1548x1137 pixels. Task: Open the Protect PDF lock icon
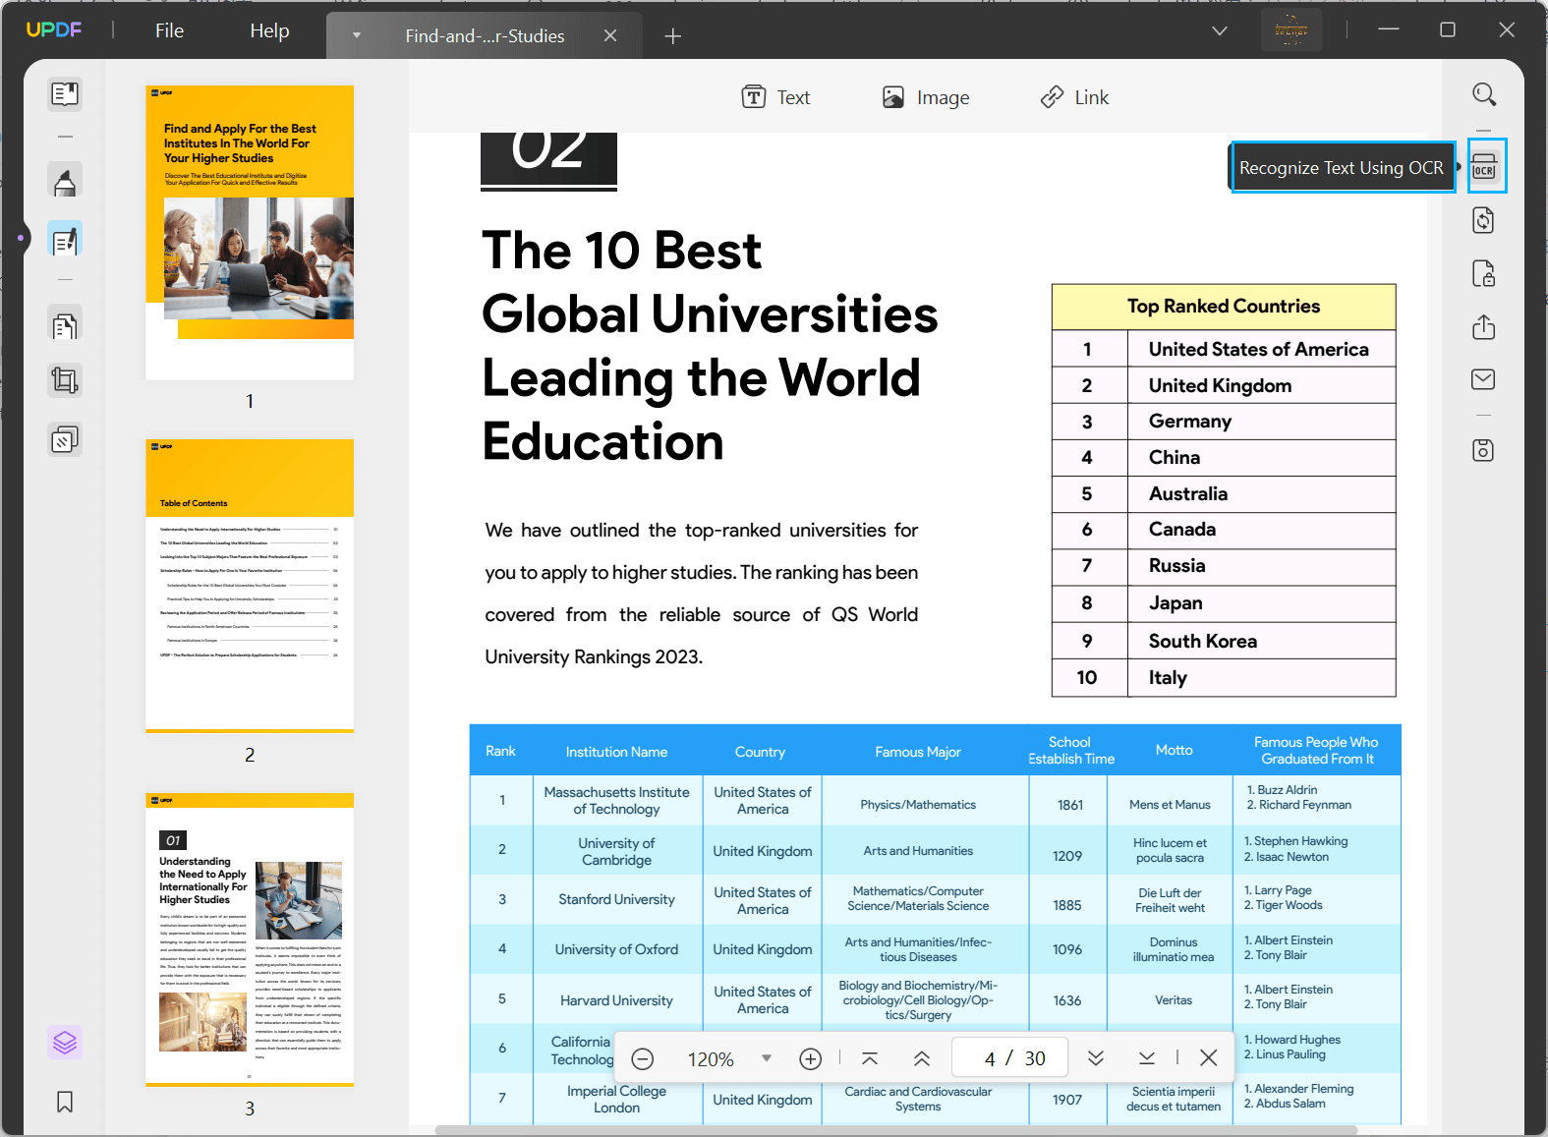click(1484, 273)
